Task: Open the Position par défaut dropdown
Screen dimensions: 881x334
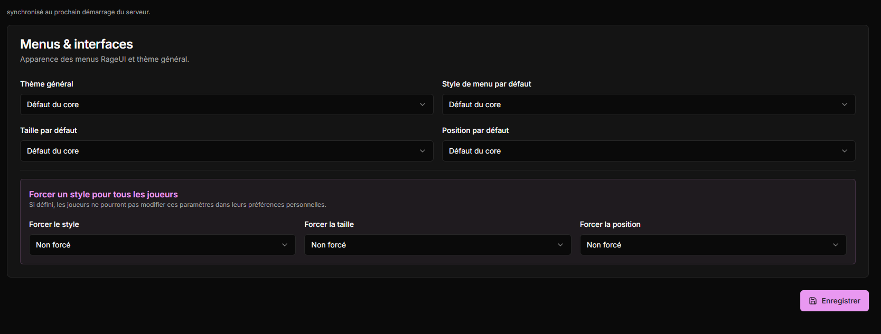Action: pos(649,151)
